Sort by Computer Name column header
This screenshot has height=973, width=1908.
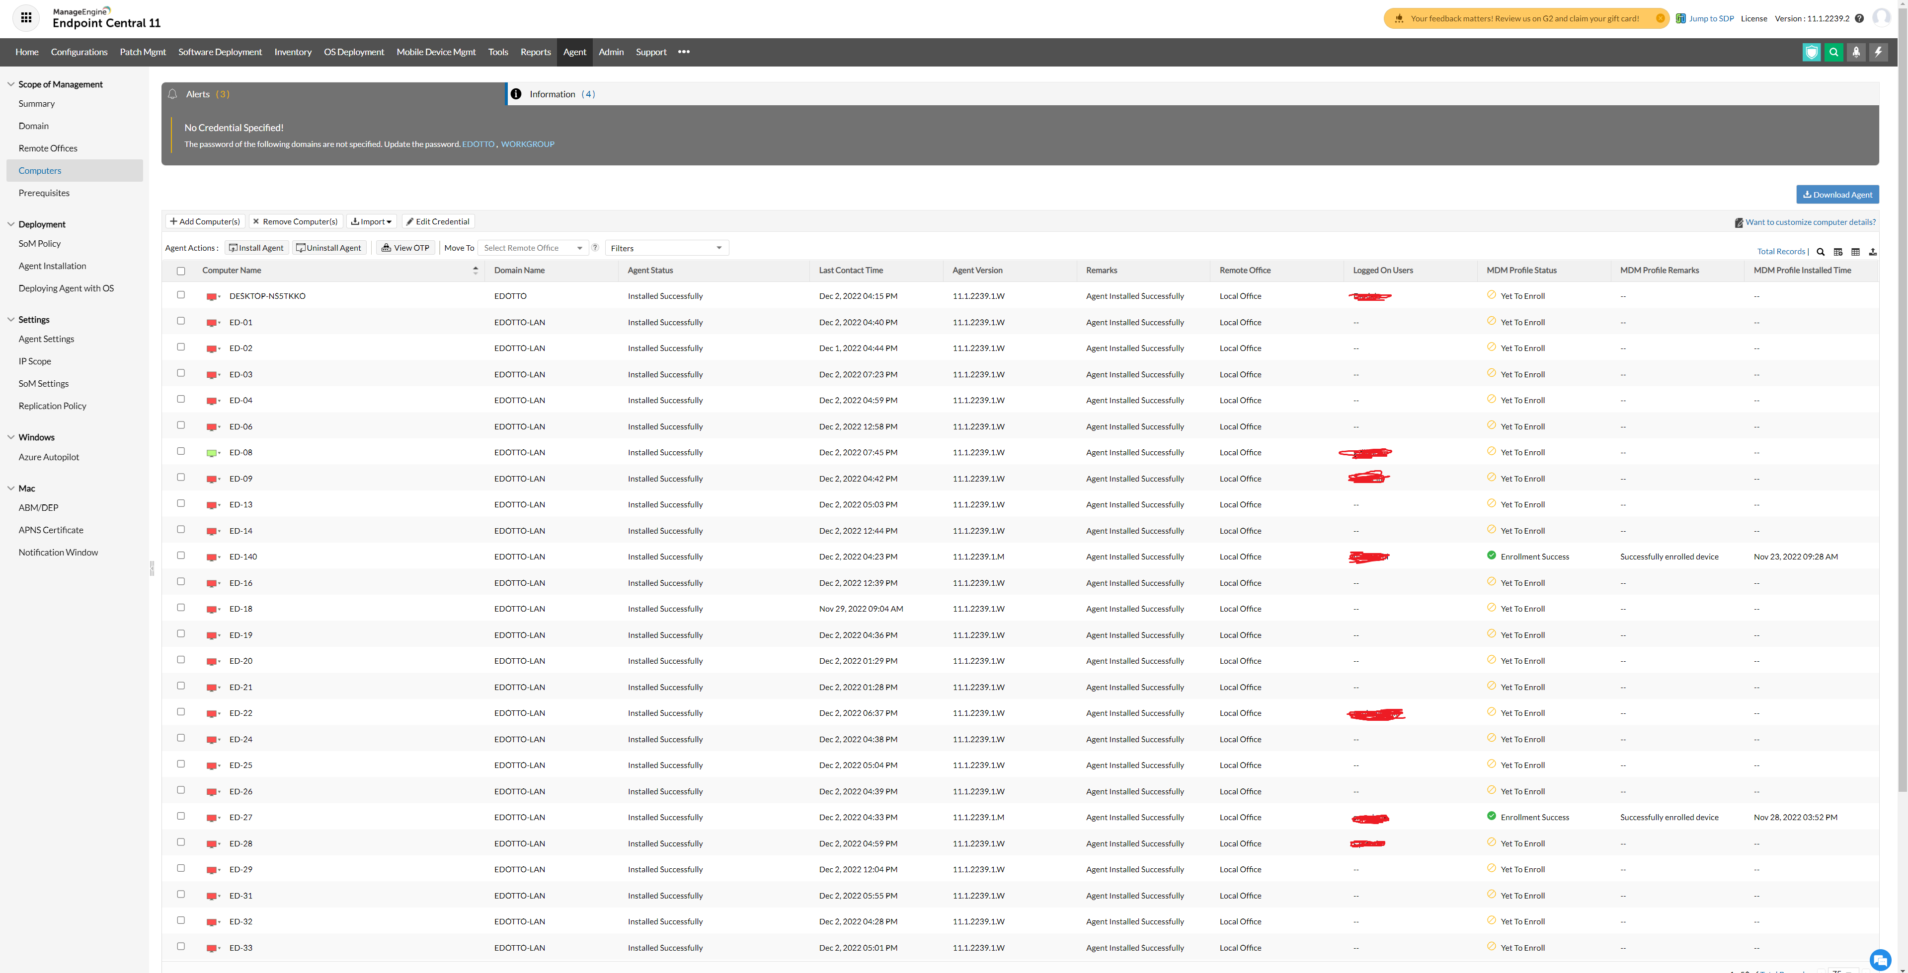click(x=231, y=270)
